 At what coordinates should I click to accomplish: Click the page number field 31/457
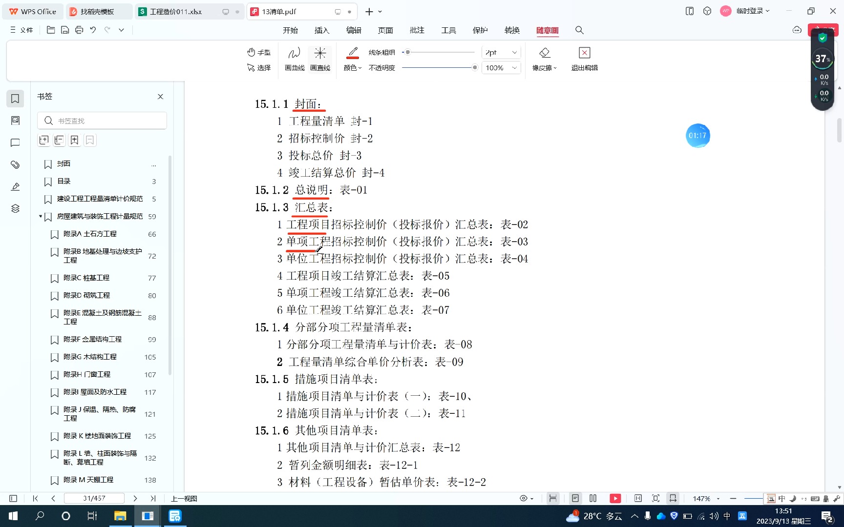94,498
